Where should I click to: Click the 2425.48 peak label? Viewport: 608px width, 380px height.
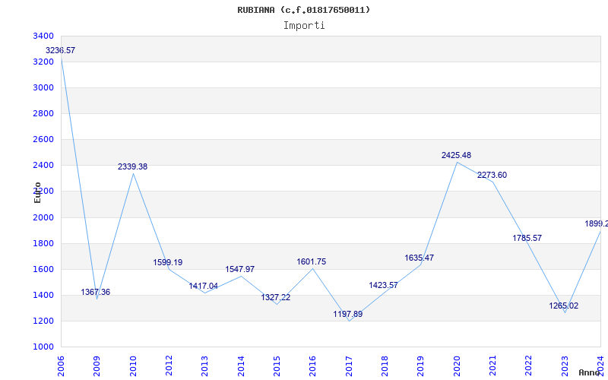[457, 156]
